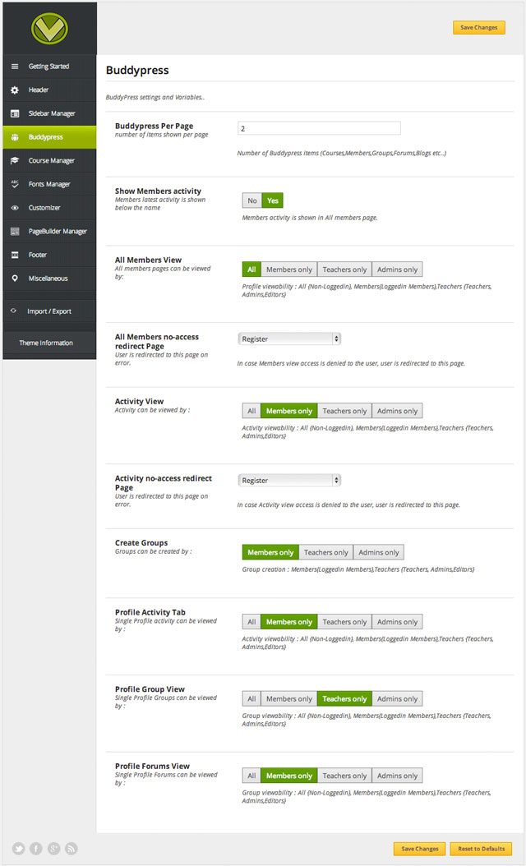526x866 pixels.
Task: Select Members only for Profile Group View
Action: [x=289, y=698]
